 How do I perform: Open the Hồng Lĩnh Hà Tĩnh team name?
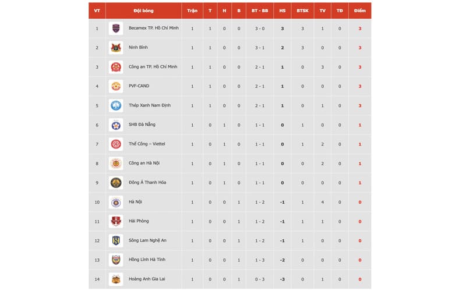click(x=148, y=260)
